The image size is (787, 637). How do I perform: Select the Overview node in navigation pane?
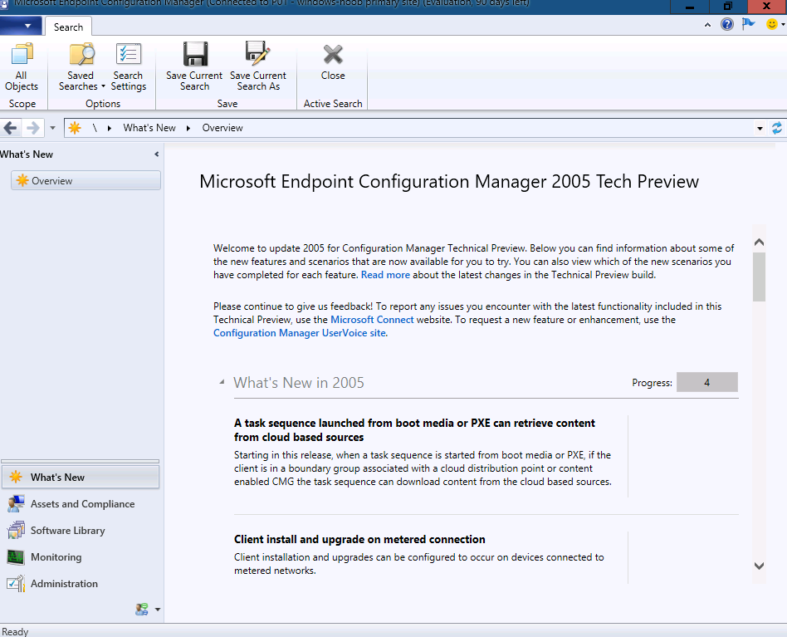[86, 181]
